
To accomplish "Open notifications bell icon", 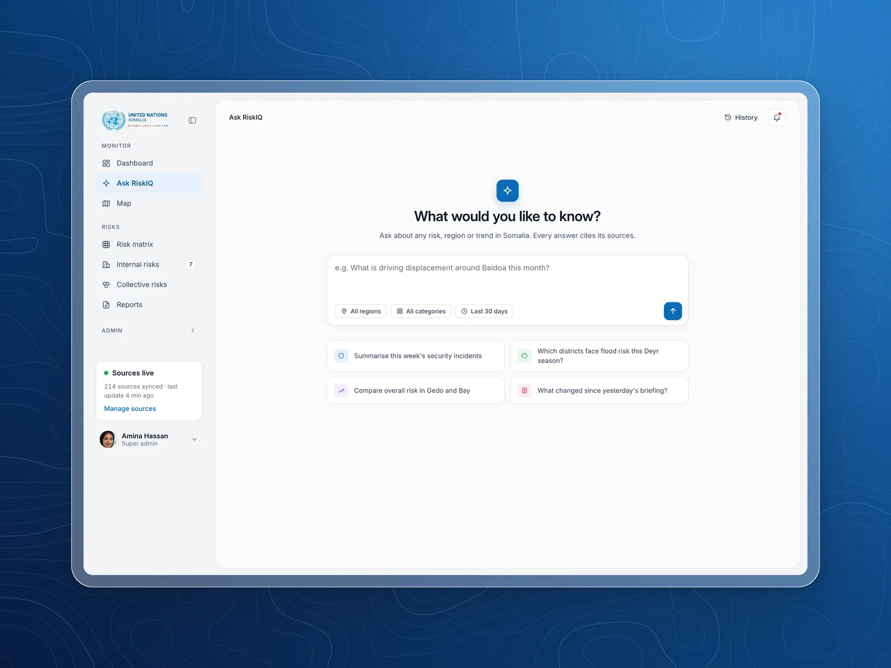I will tap(777, 117).
